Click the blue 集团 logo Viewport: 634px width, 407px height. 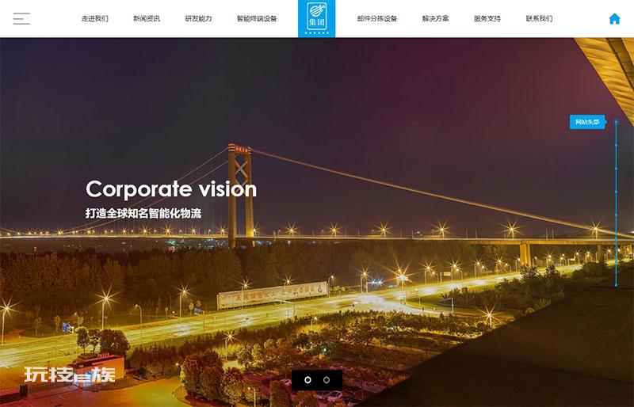(316, 18)
